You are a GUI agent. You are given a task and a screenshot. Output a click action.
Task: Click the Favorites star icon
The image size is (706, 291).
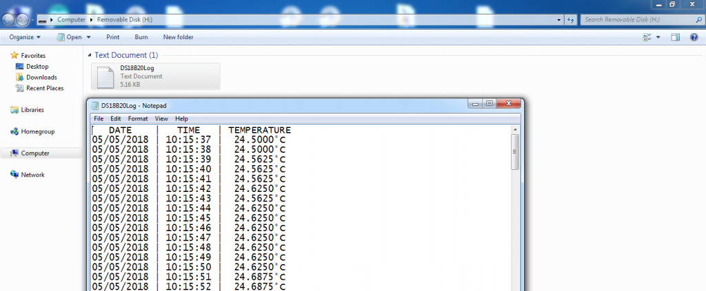pyautogui.click(x=14, y=55)
